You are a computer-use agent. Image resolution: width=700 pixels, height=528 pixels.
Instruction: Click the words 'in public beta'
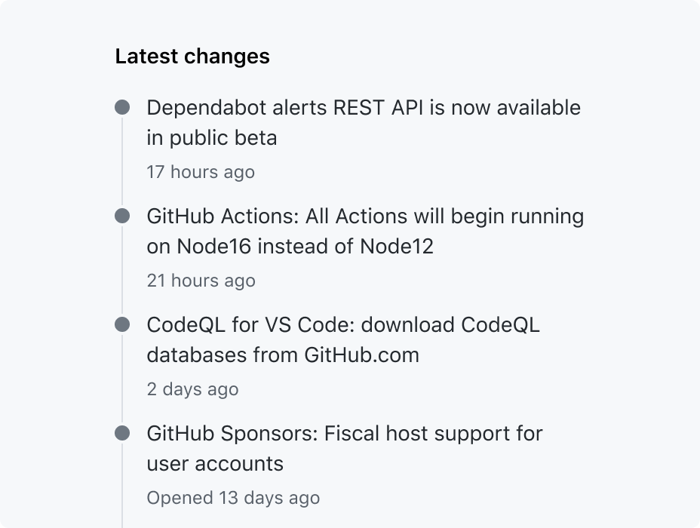(212, 137)
